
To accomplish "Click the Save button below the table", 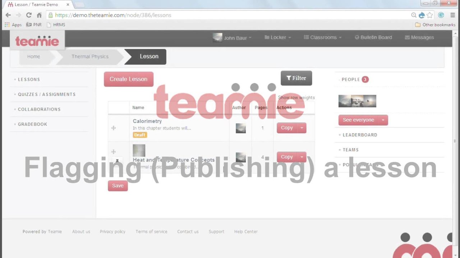I will (118, 186).
